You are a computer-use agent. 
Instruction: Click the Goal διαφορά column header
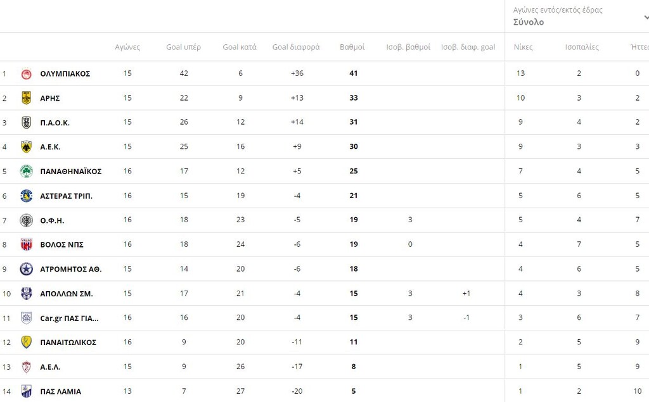pyautogui.click(x=296, y=47)
